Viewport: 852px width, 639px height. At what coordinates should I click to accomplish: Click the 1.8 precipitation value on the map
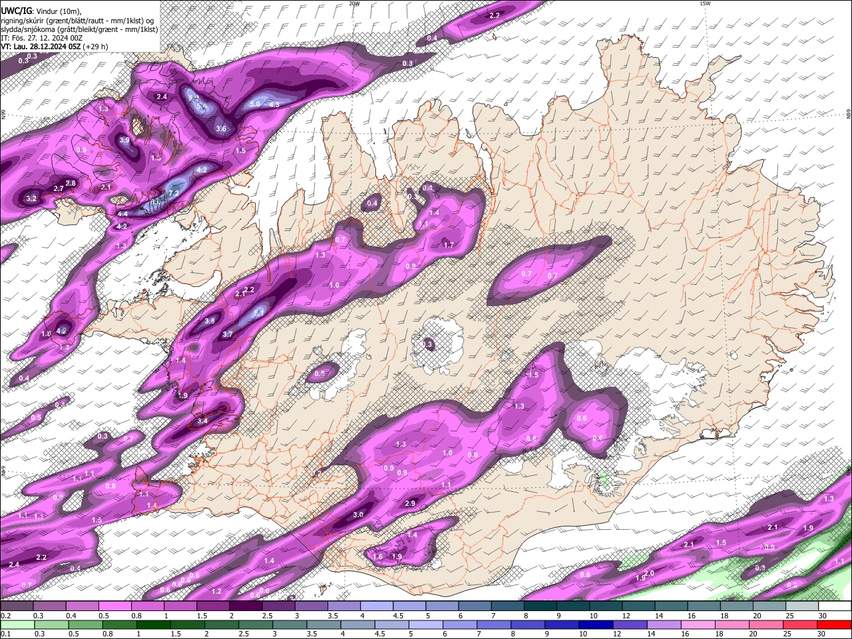point(46,333)
